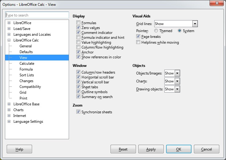Go to the Compatibility options page

(x=30, y=87)
